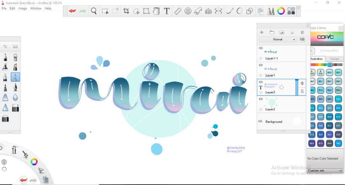Image resolution: width=345 pixels, height=185 pixels.
Task: Open the Help menu
Action: coord(48,8)
